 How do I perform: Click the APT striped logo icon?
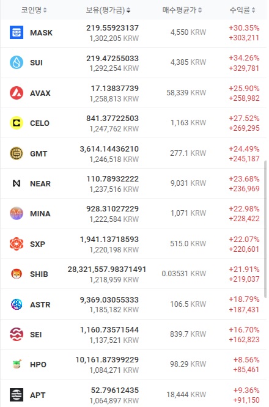coord(17,395)
